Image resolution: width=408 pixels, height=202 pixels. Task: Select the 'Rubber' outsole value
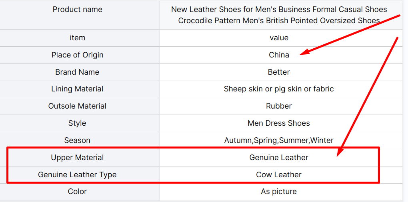pos(279,106)
